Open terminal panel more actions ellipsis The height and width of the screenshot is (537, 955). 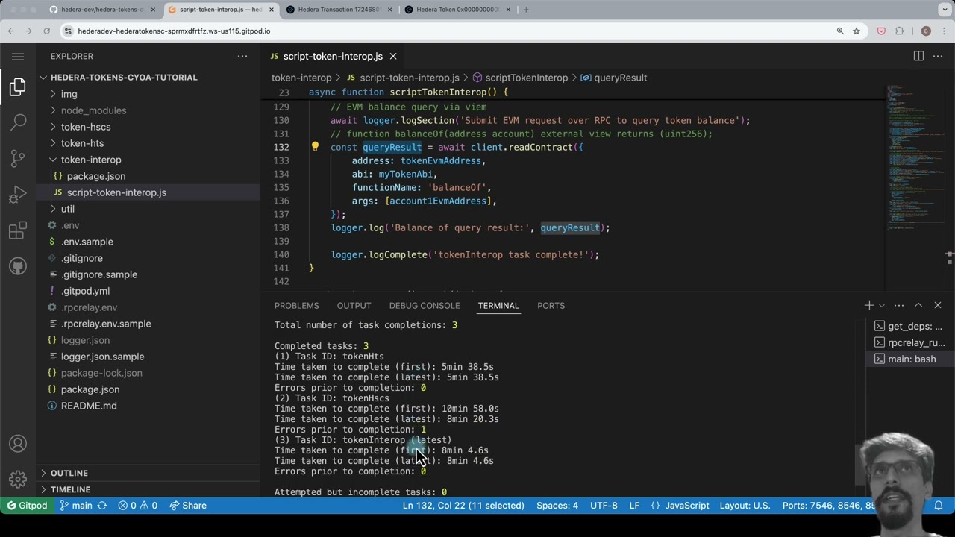pyautogui.click(x=899, y=305)
